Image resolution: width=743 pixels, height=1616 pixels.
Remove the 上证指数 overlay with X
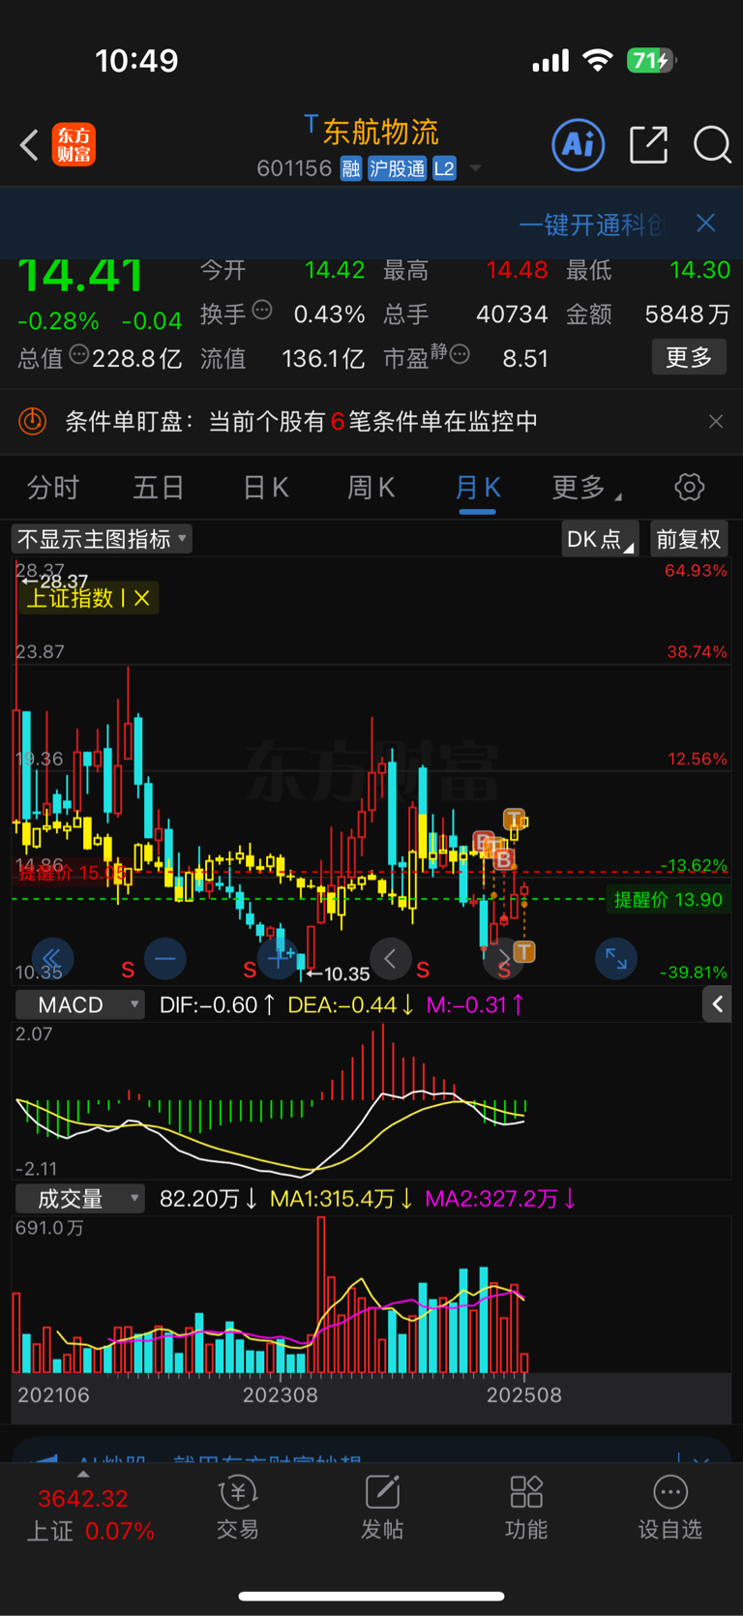[x=142, y=598]
